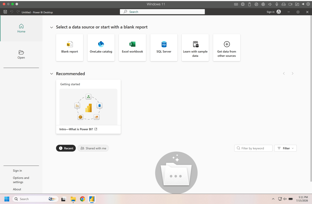
Task: Open the Filter dropdown
Action: point(285,148)
